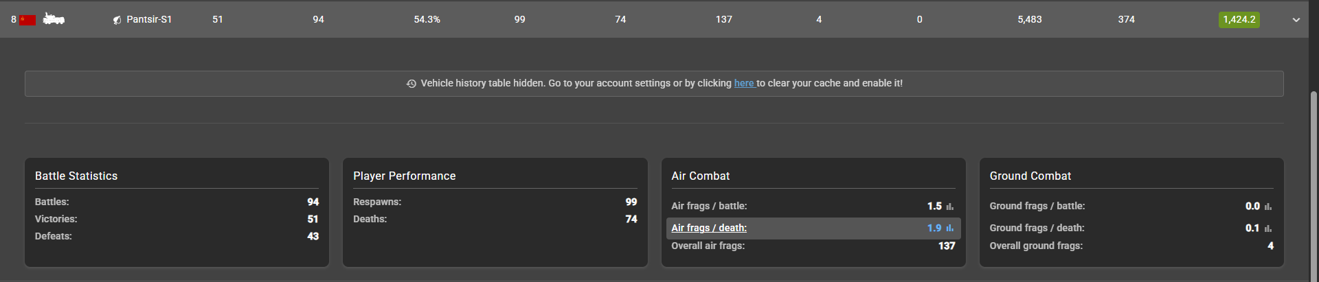Click the Battle Statistics card heading
Image resolution: width=1319 pixels, height=282 pixels.
pos(76,176)
